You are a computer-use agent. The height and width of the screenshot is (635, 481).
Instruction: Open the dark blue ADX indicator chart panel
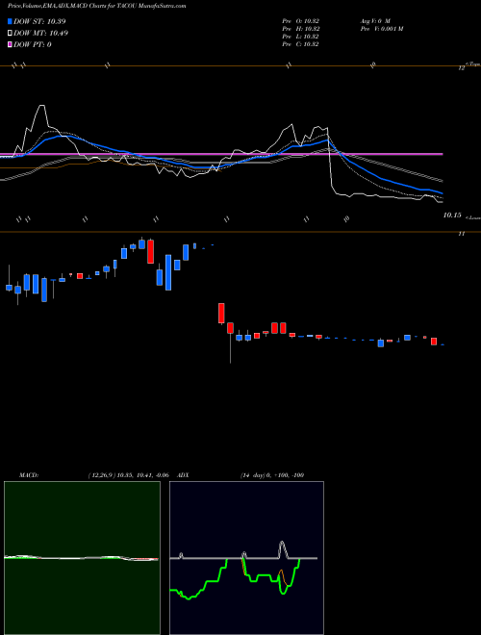246,558
